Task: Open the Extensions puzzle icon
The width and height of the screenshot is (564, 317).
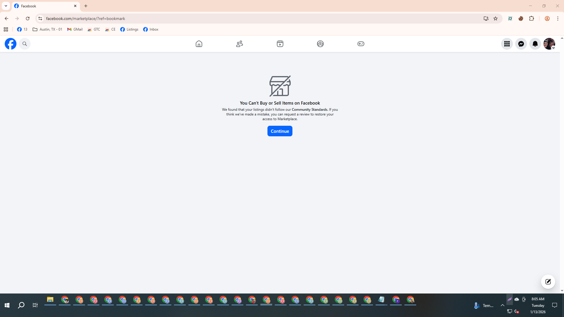Action: (531, 19)
